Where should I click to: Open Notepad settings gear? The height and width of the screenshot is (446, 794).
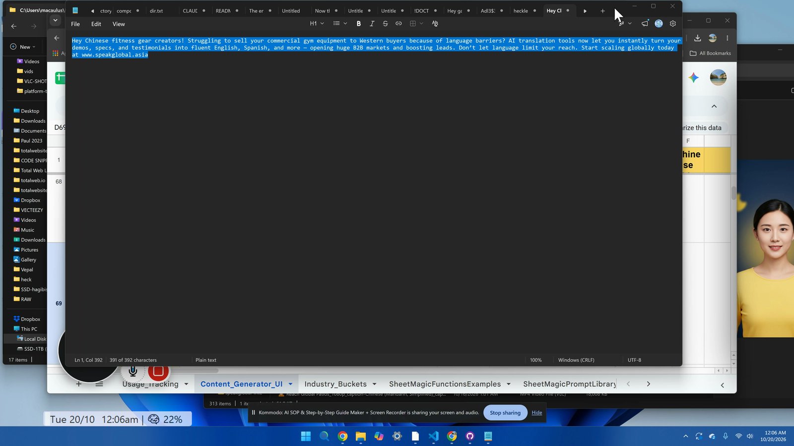pyautogui.click(x=673, y=24)
